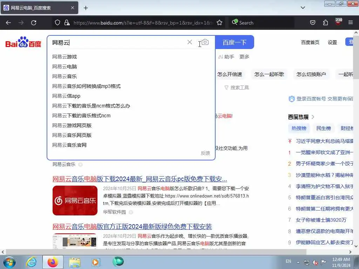Image resolution: width=359 pixels, height=269 pixels.
Task: Select suggestion 网易云信app
Action: tap(66, 96)
